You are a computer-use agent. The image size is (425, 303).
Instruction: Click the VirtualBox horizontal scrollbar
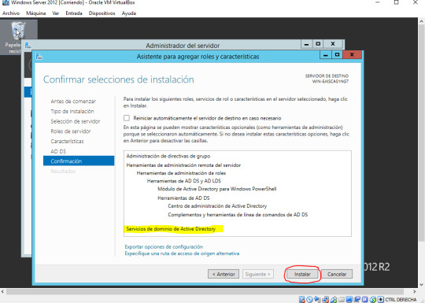pyautogui.click(x=205, y=291)
